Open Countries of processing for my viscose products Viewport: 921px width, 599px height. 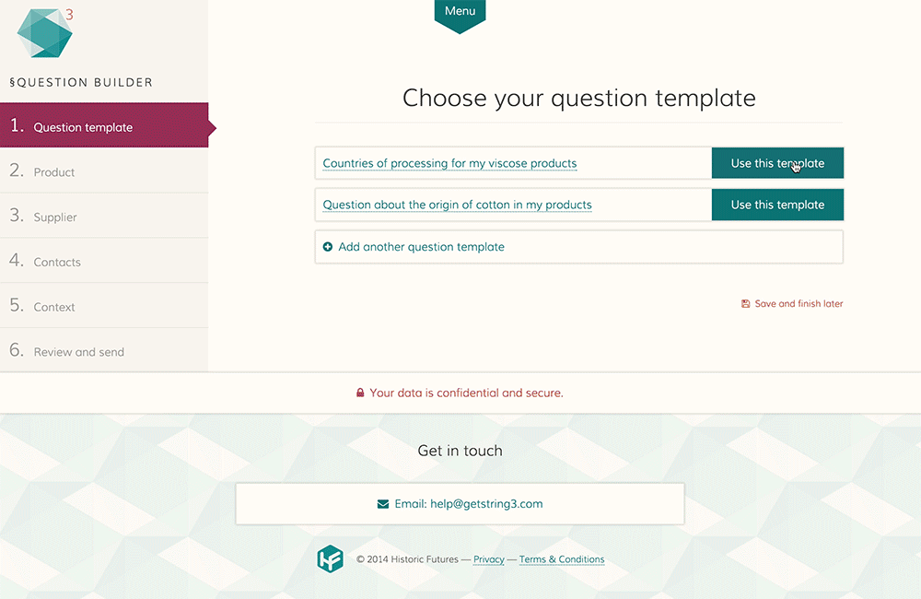450,163
